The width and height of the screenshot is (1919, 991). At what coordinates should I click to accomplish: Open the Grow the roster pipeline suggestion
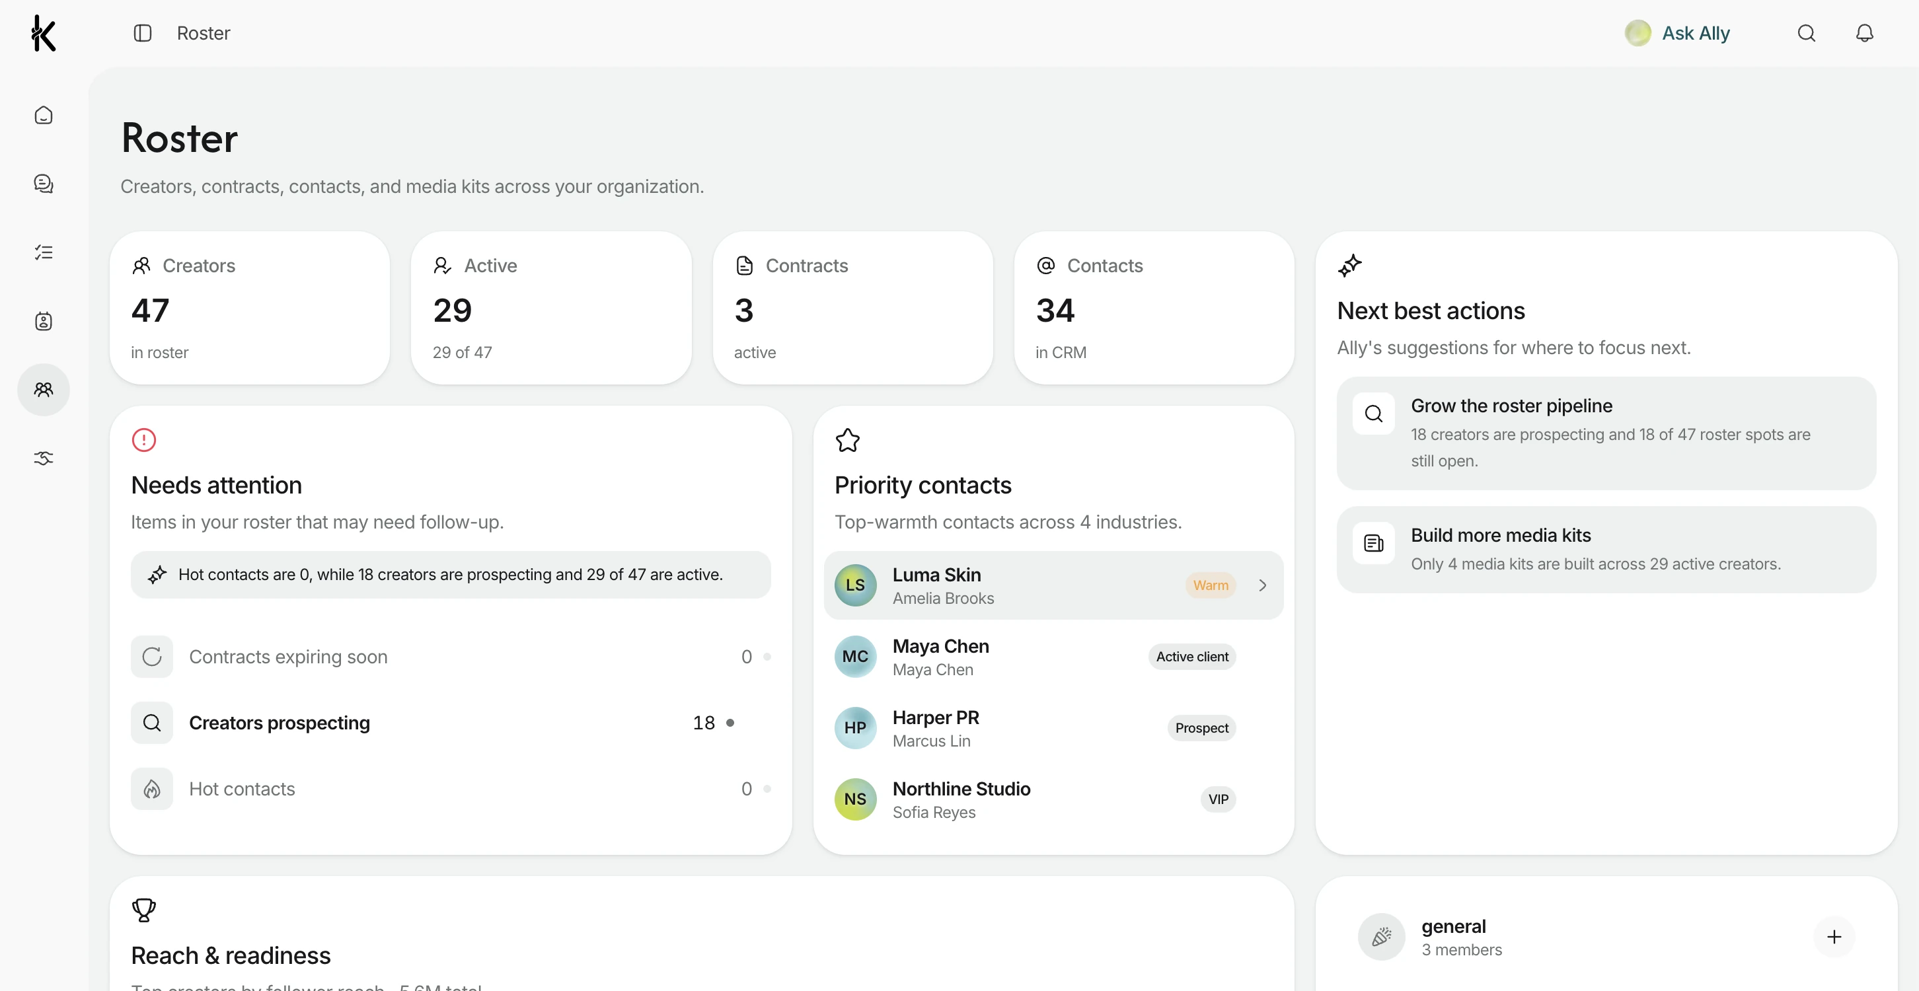[1606, 433]
